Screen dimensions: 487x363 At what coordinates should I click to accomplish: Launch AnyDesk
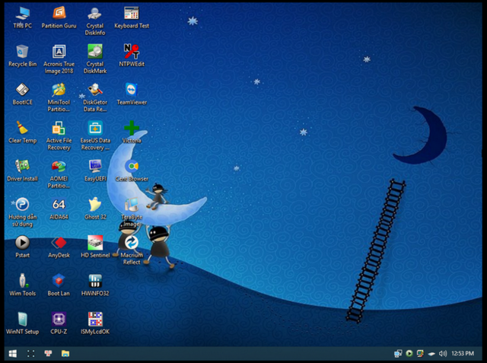coord(59,247)
